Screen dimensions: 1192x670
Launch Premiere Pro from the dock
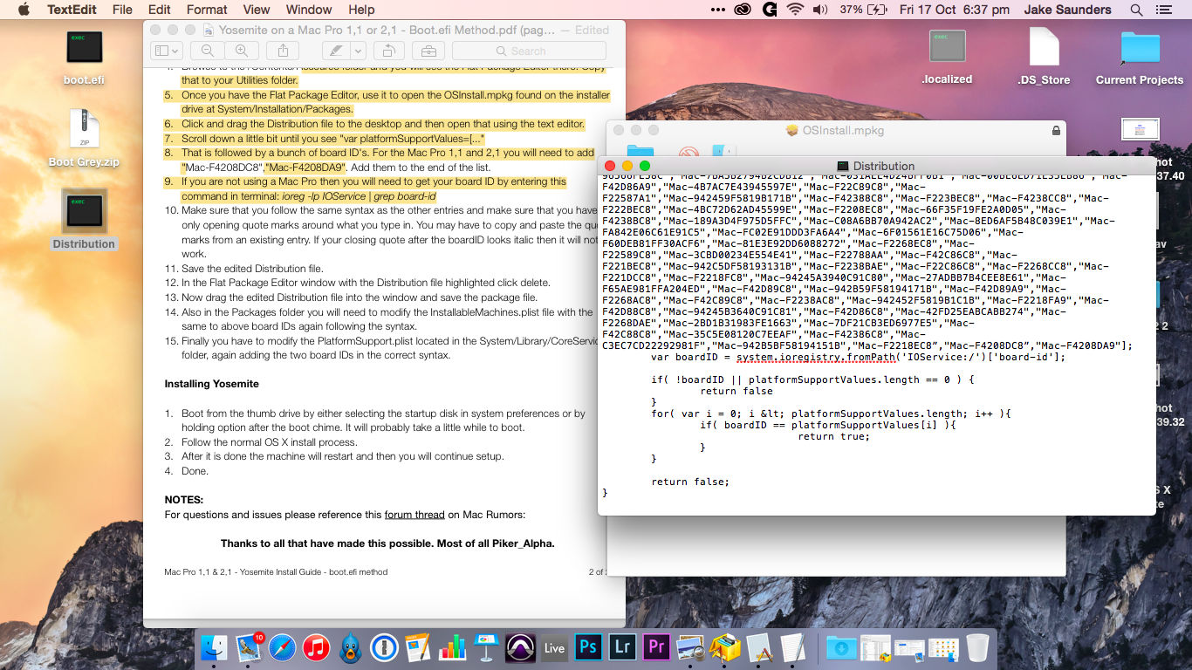[x=656, y=647]
